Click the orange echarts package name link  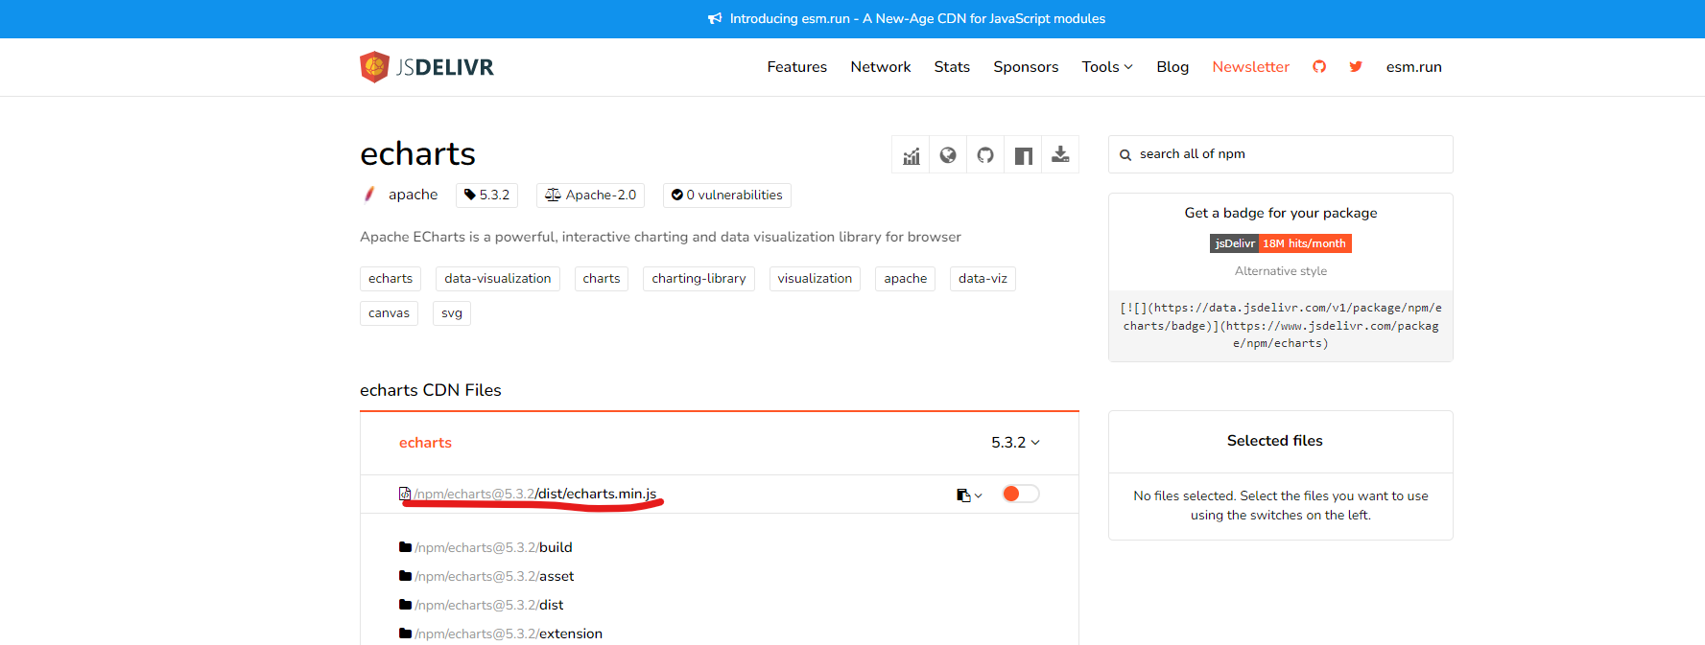pos(425,443)
